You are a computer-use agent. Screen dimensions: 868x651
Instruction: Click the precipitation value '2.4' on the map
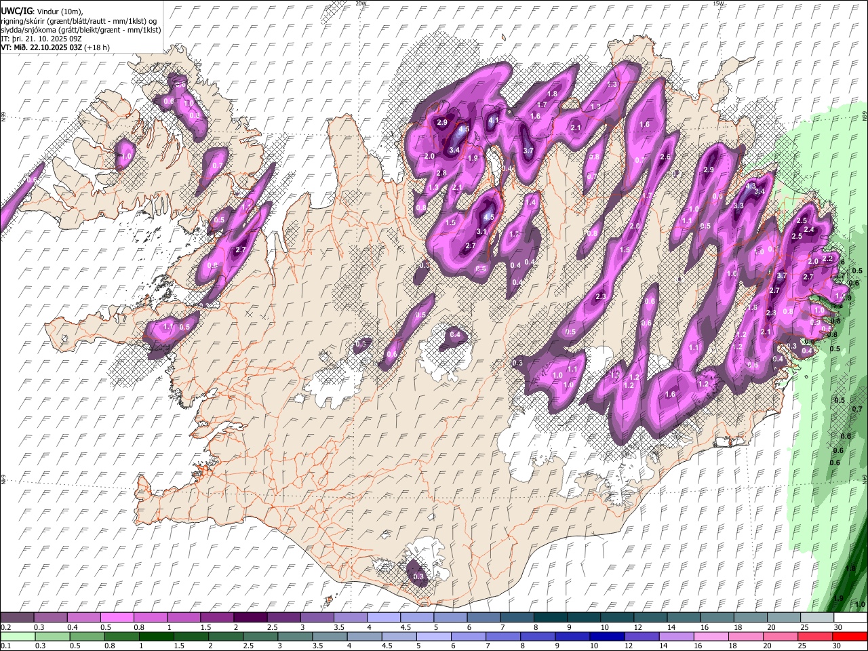[809, 230]
